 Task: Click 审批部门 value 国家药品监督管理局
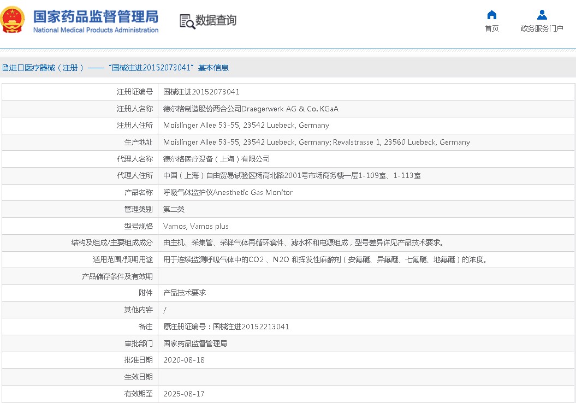194,343
